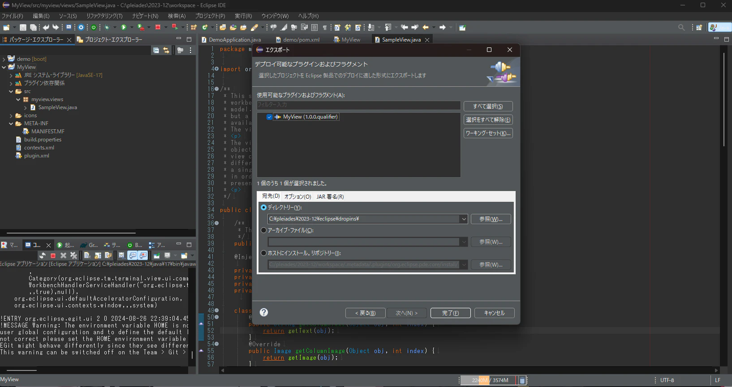The image size is (732, 387).
Task: Collapse the myview.views package node
Action: (x=18, y=99)
